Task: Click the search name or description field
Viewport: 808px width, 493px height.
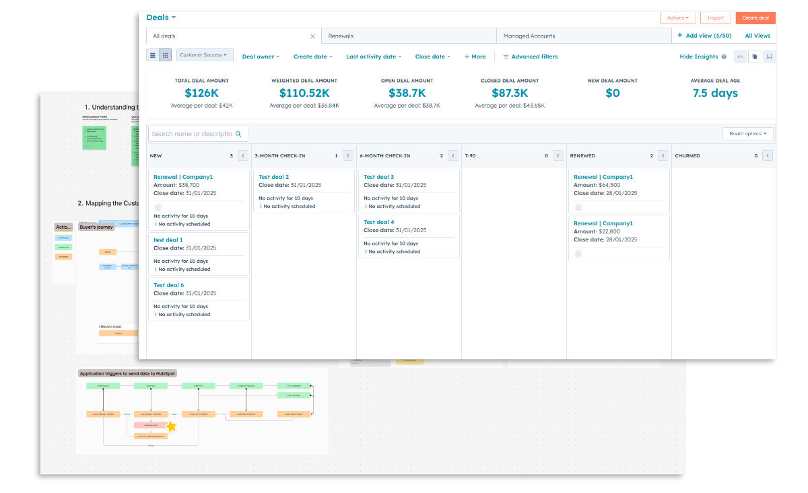Action: coord(199,134)
